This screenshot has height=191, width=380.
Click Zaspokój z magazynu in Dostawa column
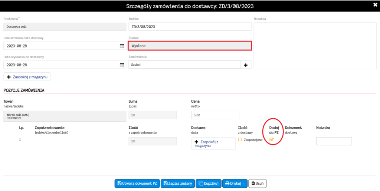(213, 144)
